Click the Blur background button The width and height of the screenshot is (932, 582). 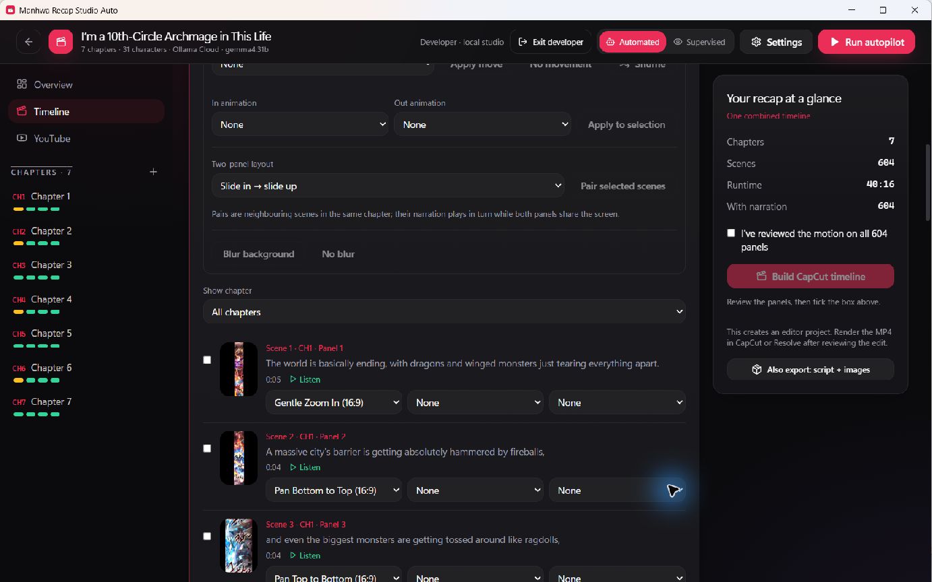tap(258, 254)
